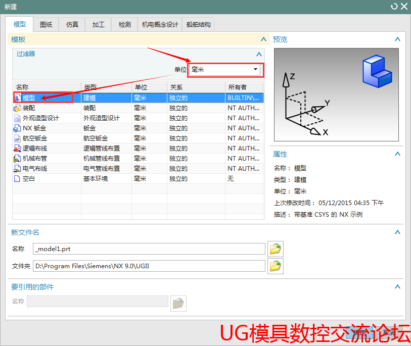Switch to the 加工 tab
The image size is (411, 346).
point(98,25)
